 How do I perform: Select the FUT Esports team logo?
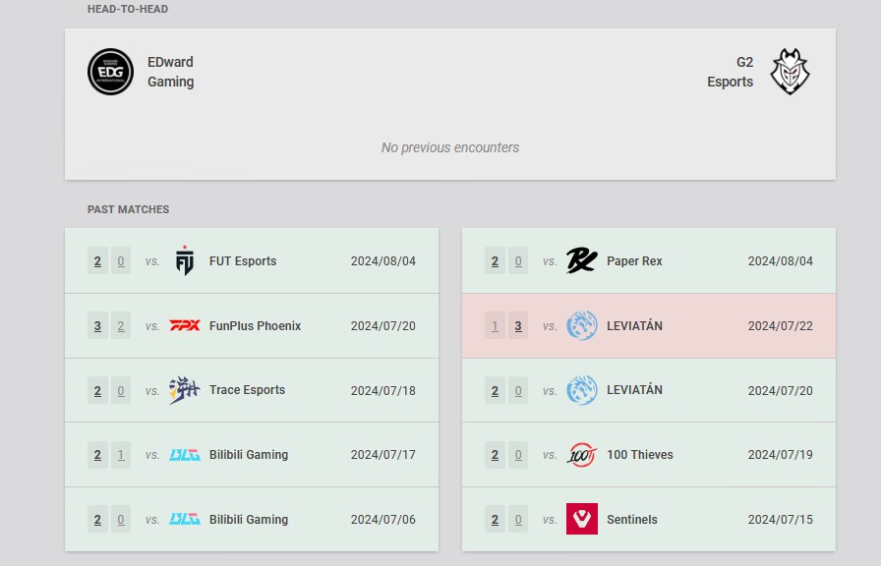pos(184,261)
